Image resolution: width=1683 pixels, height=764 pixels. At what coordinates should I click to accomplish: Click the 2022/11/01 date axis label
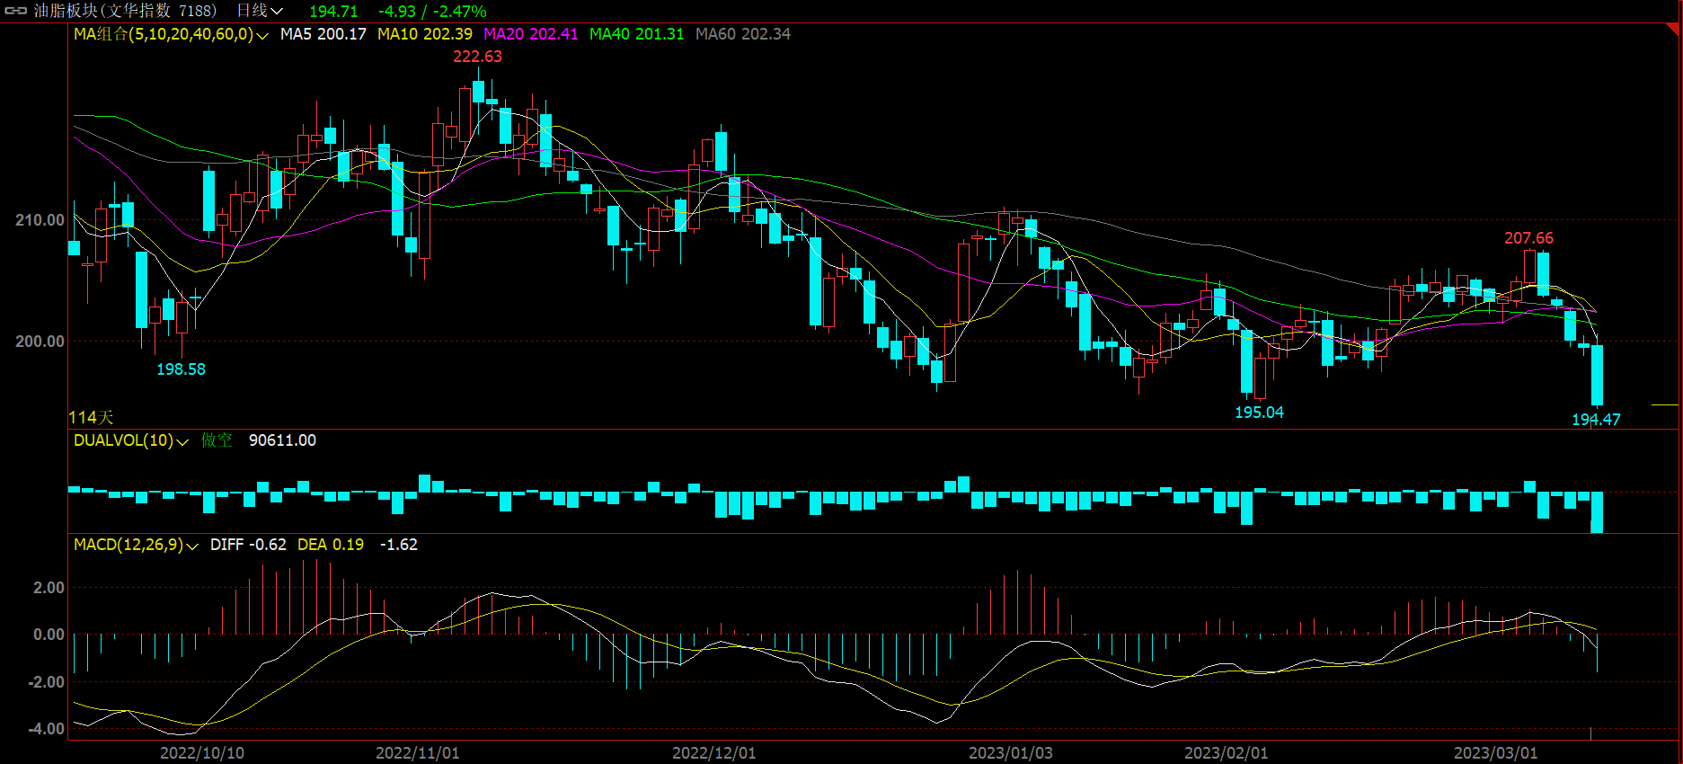tap(417, 753)
